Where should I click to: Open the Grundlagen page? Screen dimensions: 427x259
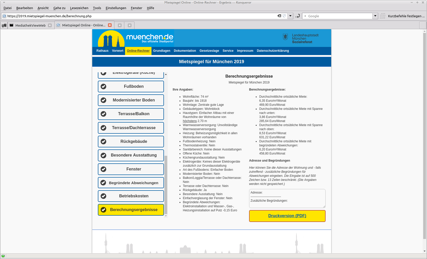[x=162, y=51]
